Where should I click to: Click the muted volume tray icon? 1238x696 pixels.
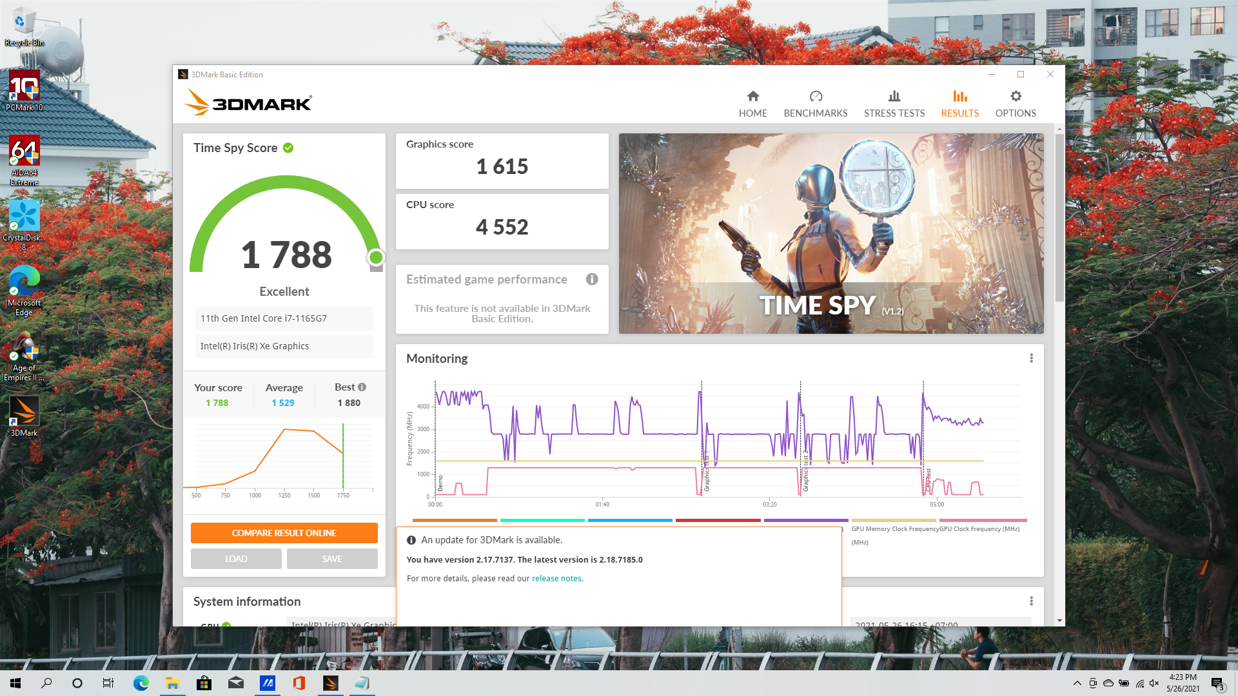1154,683
